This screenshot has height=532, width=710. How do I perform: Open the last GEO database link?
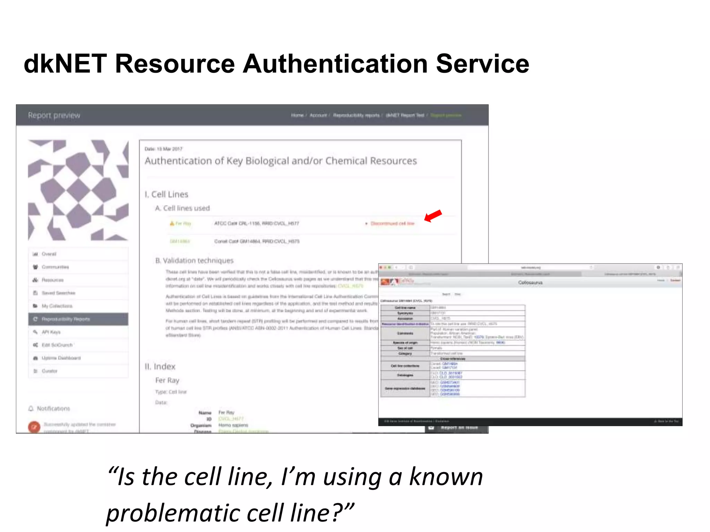pyautogui.click(x=450, y=394)
